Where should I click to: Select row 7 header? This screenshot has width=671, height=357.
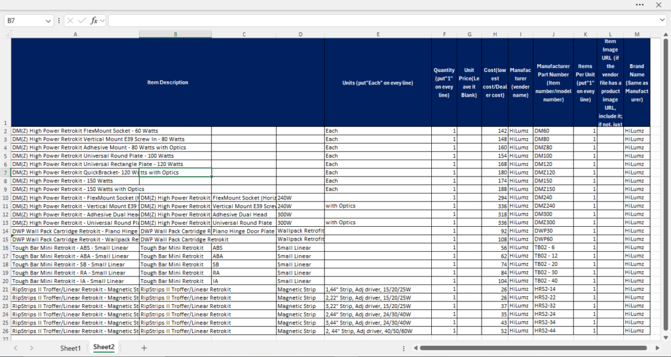coord(5,173)
